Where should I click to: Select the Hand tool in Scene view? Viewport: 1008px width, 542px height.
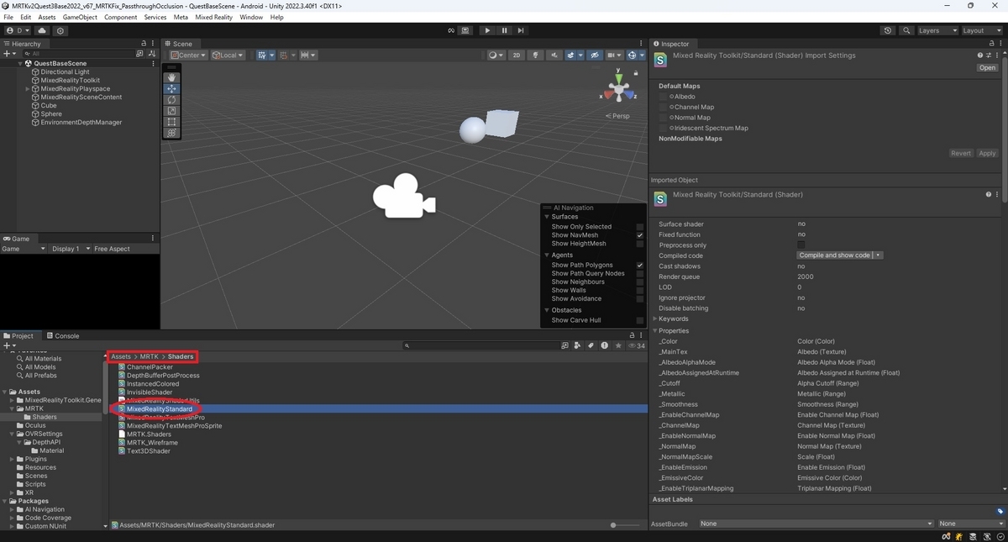(172, 77)
